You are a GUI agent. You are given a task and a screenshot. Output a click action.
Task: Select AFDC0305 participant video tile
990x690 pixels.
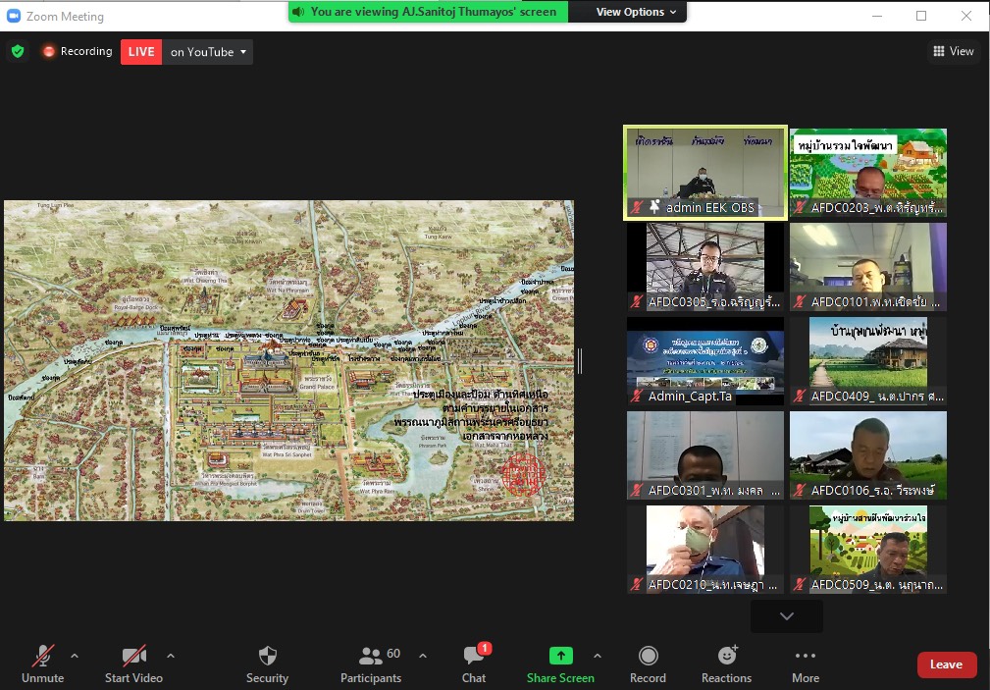[x=705, y=267]
